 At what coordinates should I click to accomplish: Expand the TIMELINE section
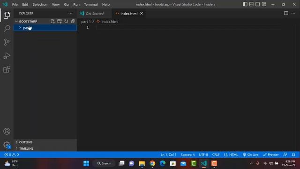click(x=45, y=148)
